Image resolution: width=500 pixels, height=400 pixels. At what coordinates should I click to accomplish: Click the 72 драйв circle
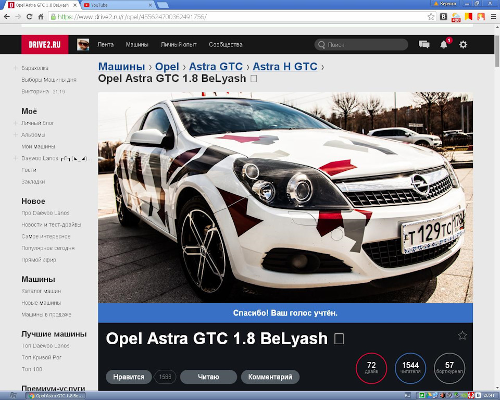coord(371,368)
